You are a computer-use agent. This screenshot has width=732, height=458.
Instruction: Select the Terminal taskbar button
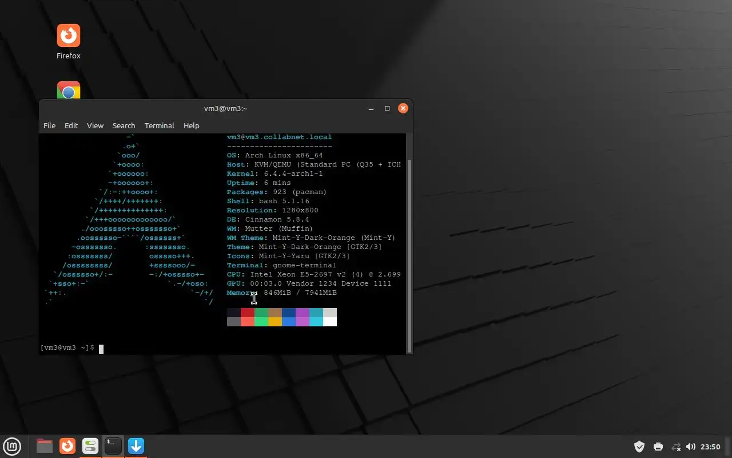point(113,446)
